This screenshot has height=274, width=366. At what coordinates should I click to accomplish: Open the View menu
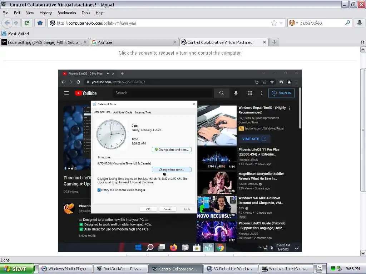30,13
